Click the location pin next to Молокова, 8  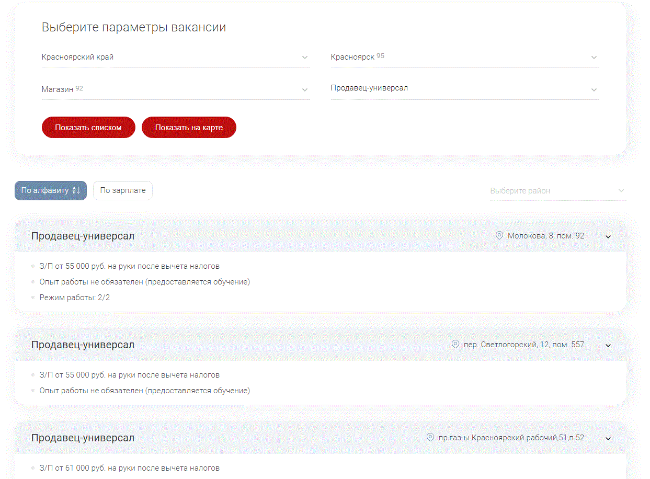(x=499, y=236)
